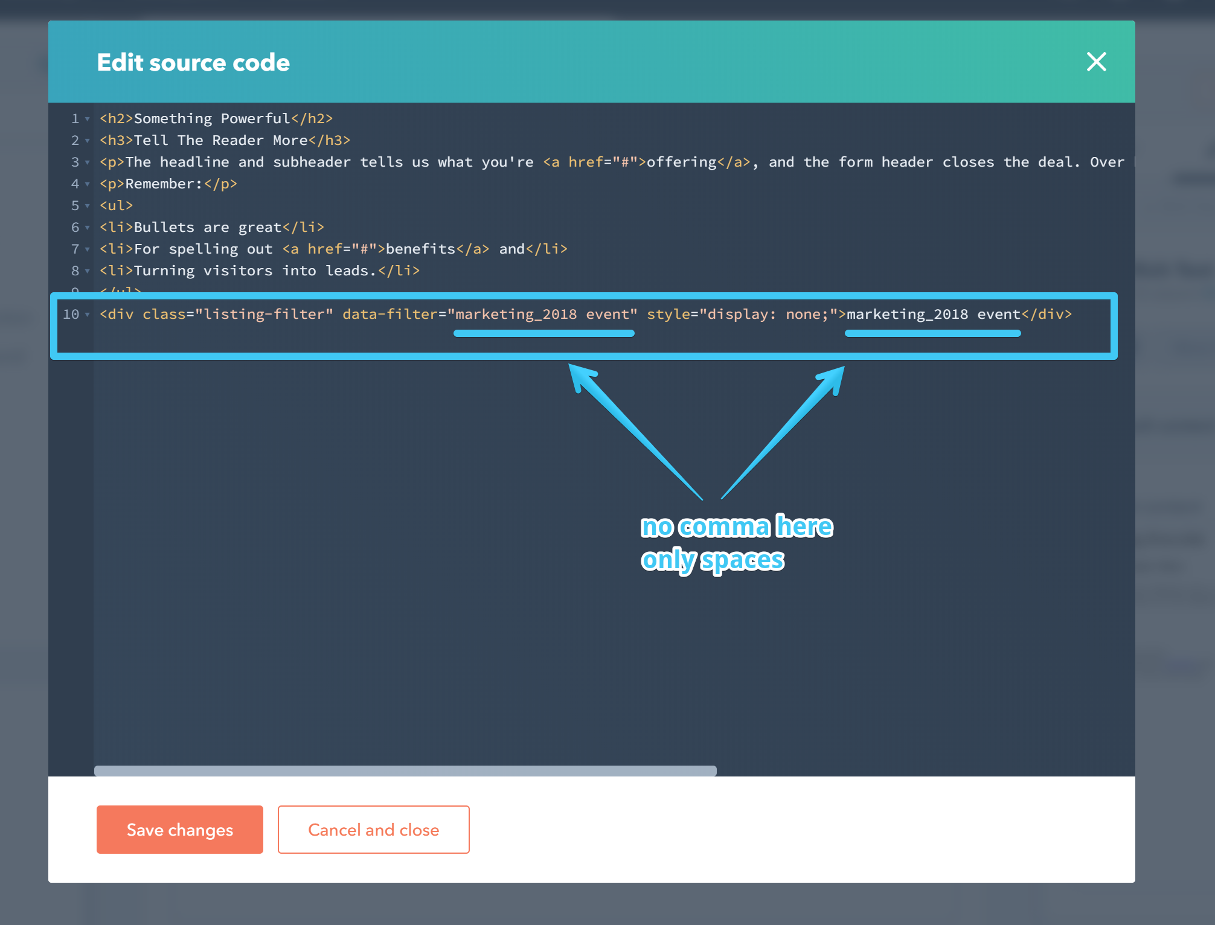Toggle fold arrow on line 7
1215x925 pixels.
click(x=88, y=249)
